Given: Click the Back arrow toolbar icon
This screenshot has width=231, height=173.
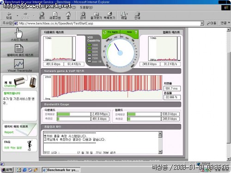Looking at the screenshot, I should click(x=9, y=14).
